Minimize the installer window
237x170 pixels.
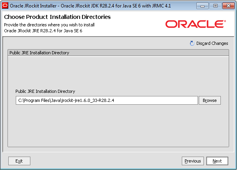(202, 6)
